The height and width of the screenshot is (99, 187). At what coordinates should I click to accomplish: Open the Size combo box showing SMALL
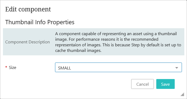tap(118, 67)
